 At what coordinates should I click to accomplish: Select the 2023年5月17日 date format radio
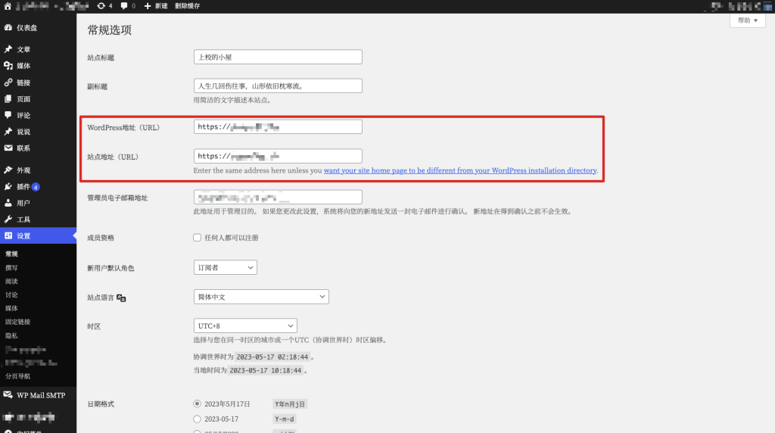point(198,403)
